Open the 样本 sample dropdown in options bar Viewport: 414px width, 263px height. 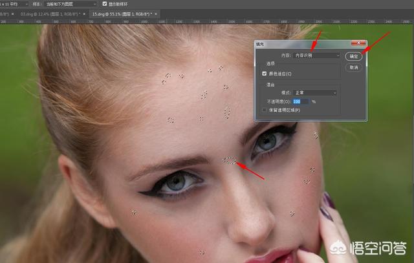pyautogui.click(x=71, y=5)
